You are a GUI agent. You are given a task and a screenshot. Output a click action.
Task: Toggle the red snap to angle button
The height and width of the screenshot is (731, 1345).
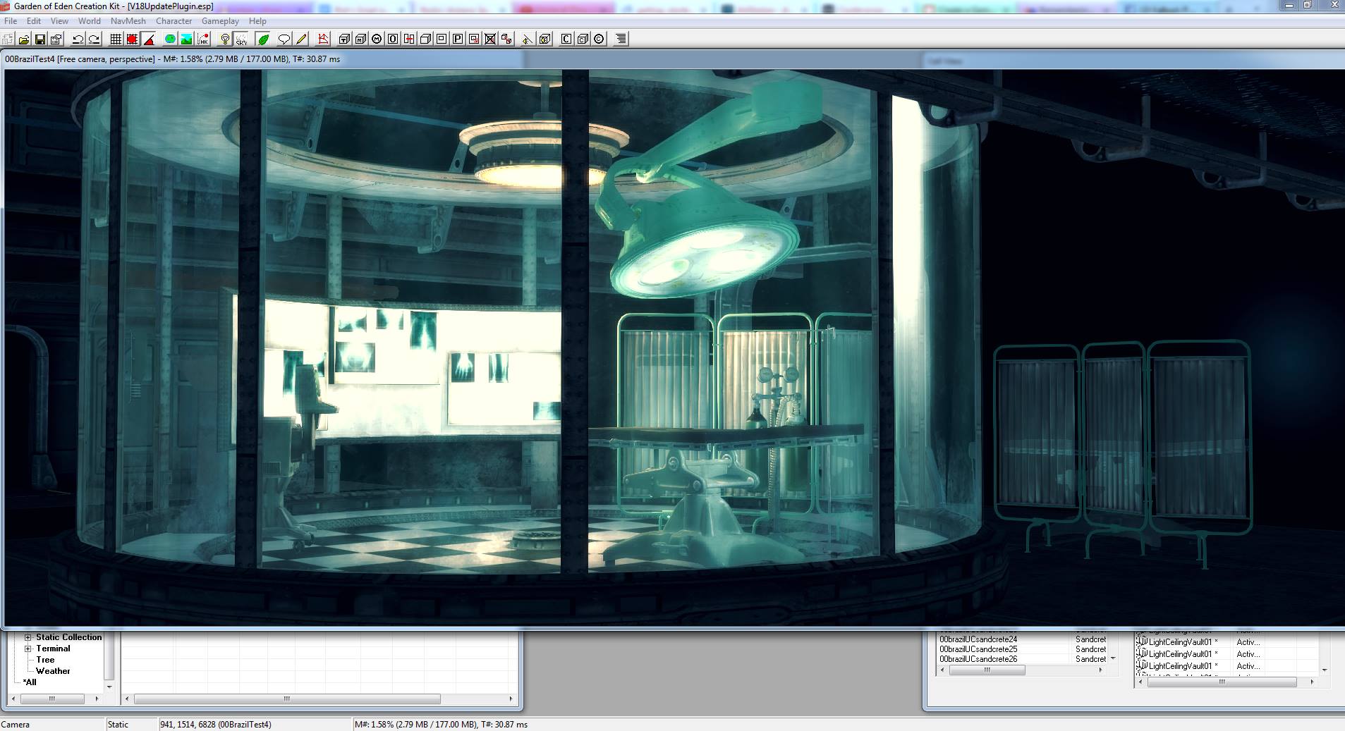point(133,39)
